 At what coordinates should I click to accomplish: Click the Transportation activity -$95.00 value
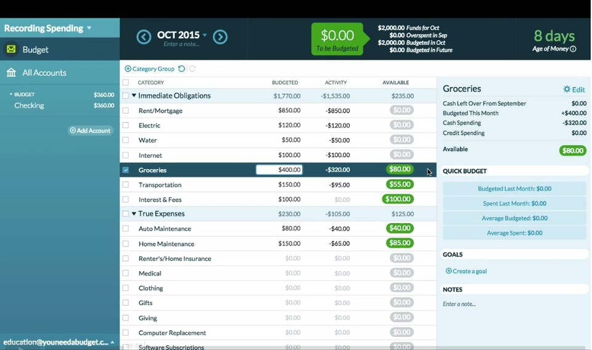339,185
